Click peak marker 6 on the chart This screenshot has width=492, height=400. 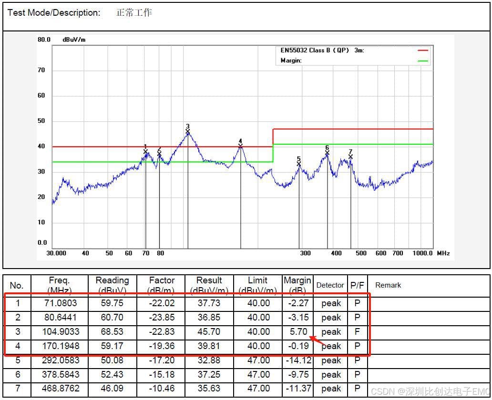coord(327,153)
